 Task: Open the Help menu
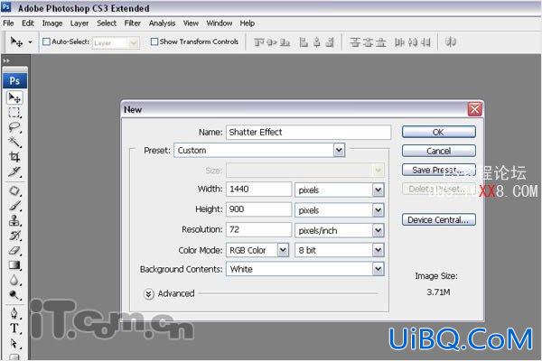click(248, 23)
